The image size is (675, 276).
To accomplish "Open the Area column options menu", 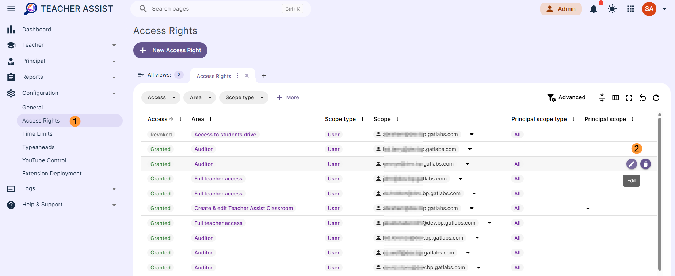I will pos(210,119).
